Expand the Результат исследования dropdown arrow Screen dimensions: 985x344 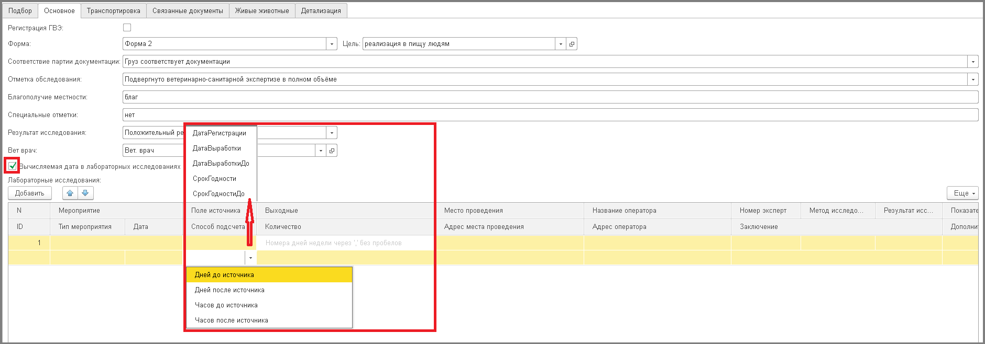tap(332, 133)
